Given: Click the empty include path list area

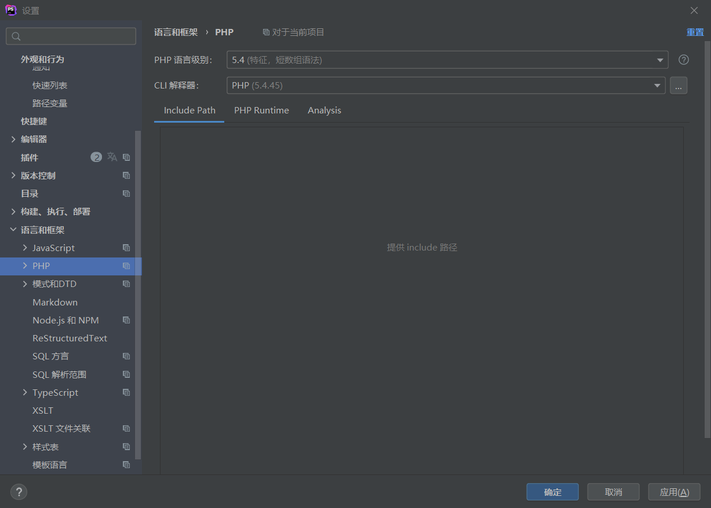Looking at the screenshot, I should [x=422, y=301].
